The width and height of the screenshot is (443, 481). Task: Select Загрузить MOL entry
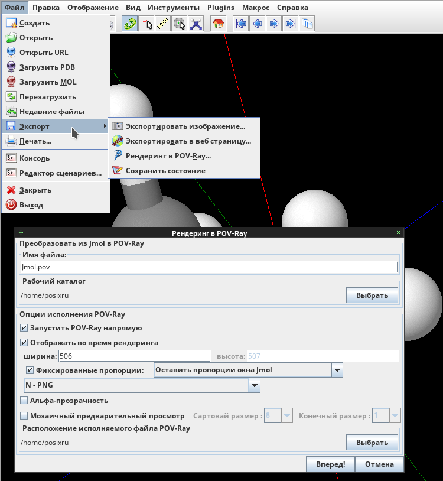(x=56, y=82)
